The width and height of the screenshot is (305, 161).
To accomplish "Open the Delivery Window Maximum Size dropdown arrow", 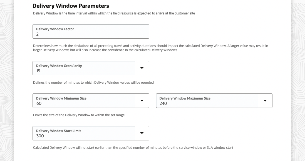I will (x=265, y=101).
